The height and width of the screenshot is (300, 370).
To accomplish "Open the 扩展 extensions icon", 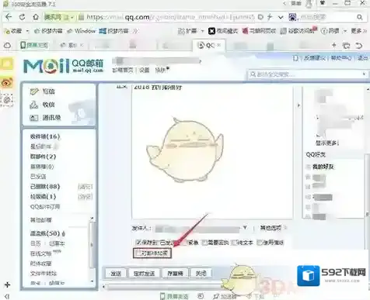I will (181, 31).
